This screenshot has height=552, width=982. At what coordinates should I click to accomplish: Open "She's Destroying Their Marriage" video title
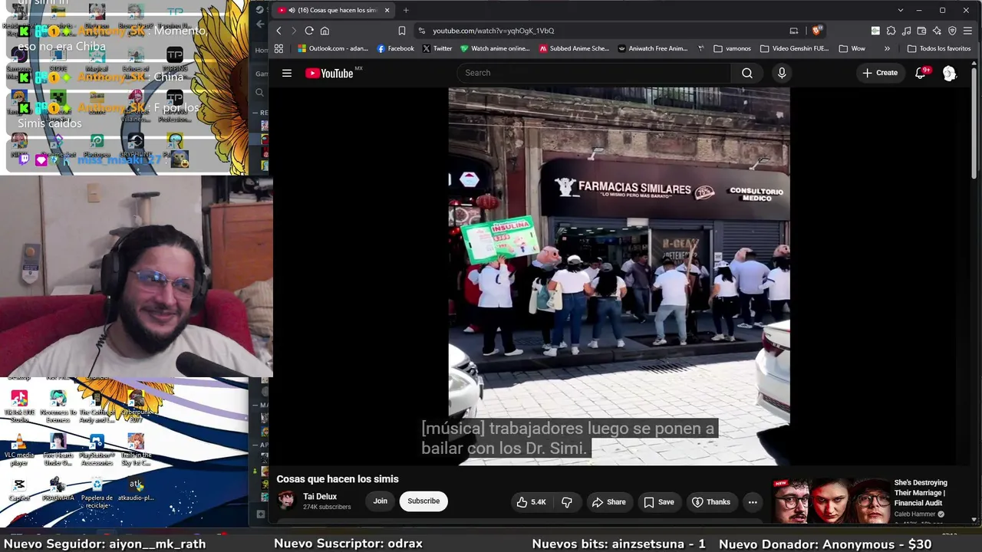pos(921,493)
